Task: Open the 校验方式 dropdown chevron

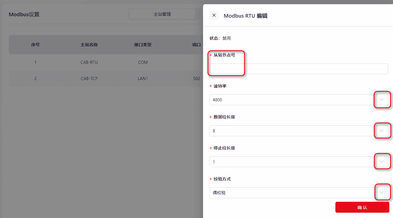Action: coord(381,193)
